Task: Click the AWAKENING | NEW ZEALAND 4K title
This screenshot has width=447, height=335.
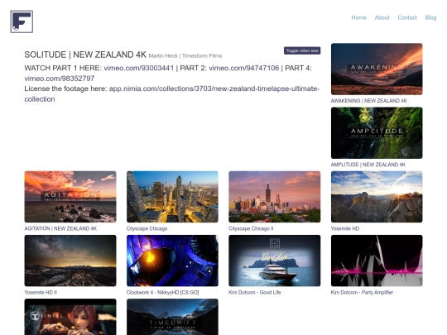Action: click(369, 101)
